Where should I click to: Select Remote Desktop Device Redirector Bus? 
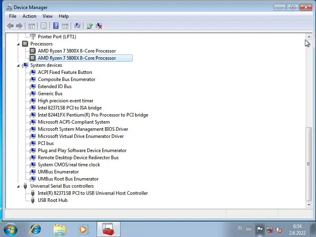click(78, 158)
